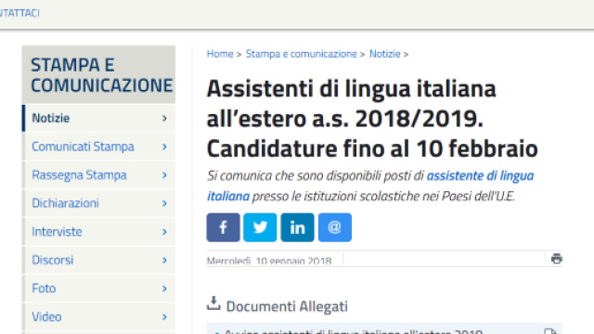Open Rassegna Stampa in sidebar

coord(99,175)
